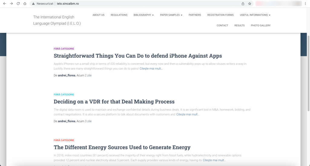Open the Chrome three-dot menu
The width and height of the screenshot is (310, 166).
[306, 4]
